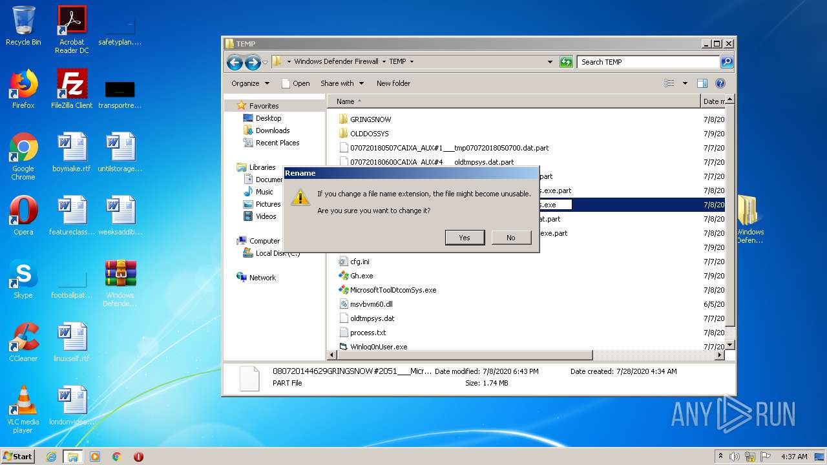This screenshot has height=465, width=827.
Task: Open the Share with menu
Action: [342, 83]
